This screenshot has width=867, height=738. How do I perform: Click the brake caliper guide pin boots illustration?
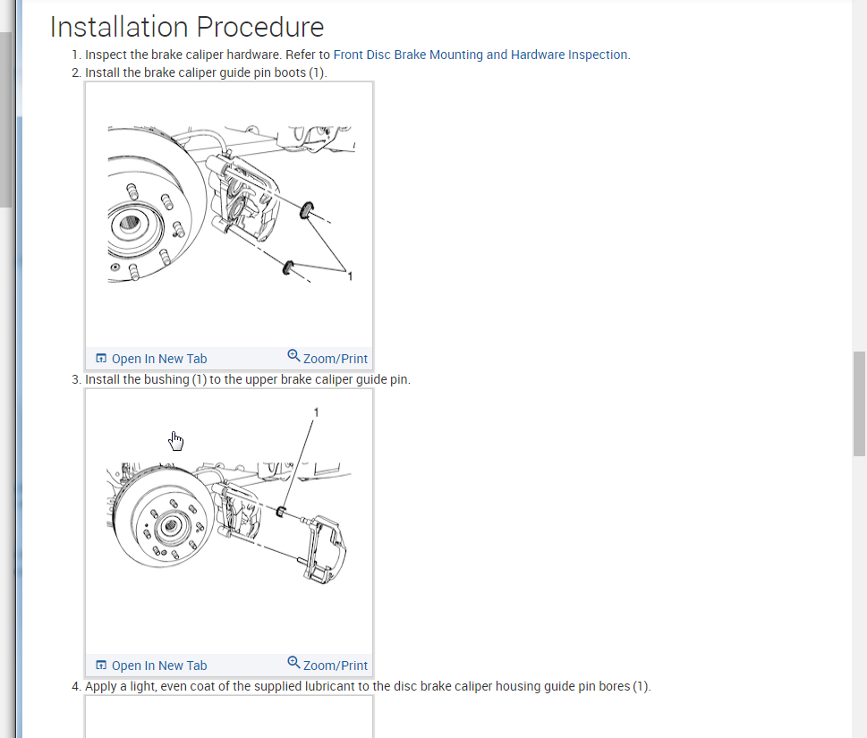tap(229, 205)
